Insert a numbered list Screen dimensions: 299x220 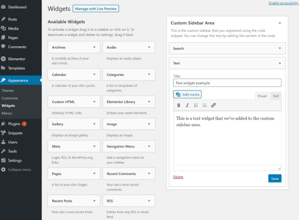205,105
